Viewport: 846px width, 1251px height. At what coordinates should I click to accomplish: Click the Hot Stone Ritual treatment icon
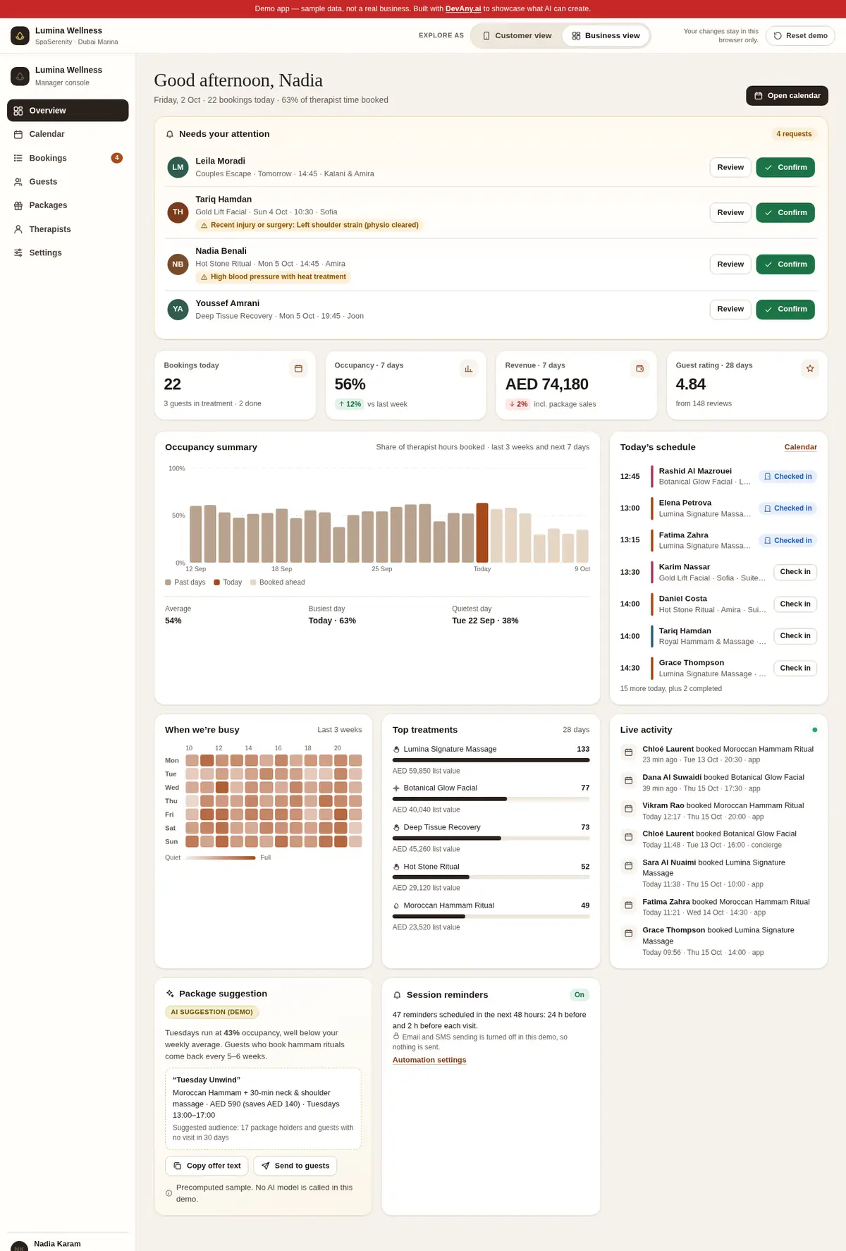396,867
